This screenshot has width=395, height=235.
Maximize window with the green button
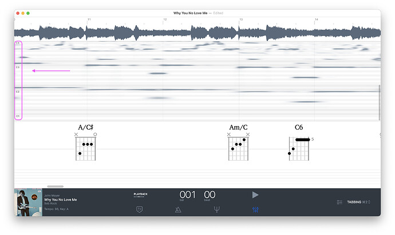(x=28, y=13)
